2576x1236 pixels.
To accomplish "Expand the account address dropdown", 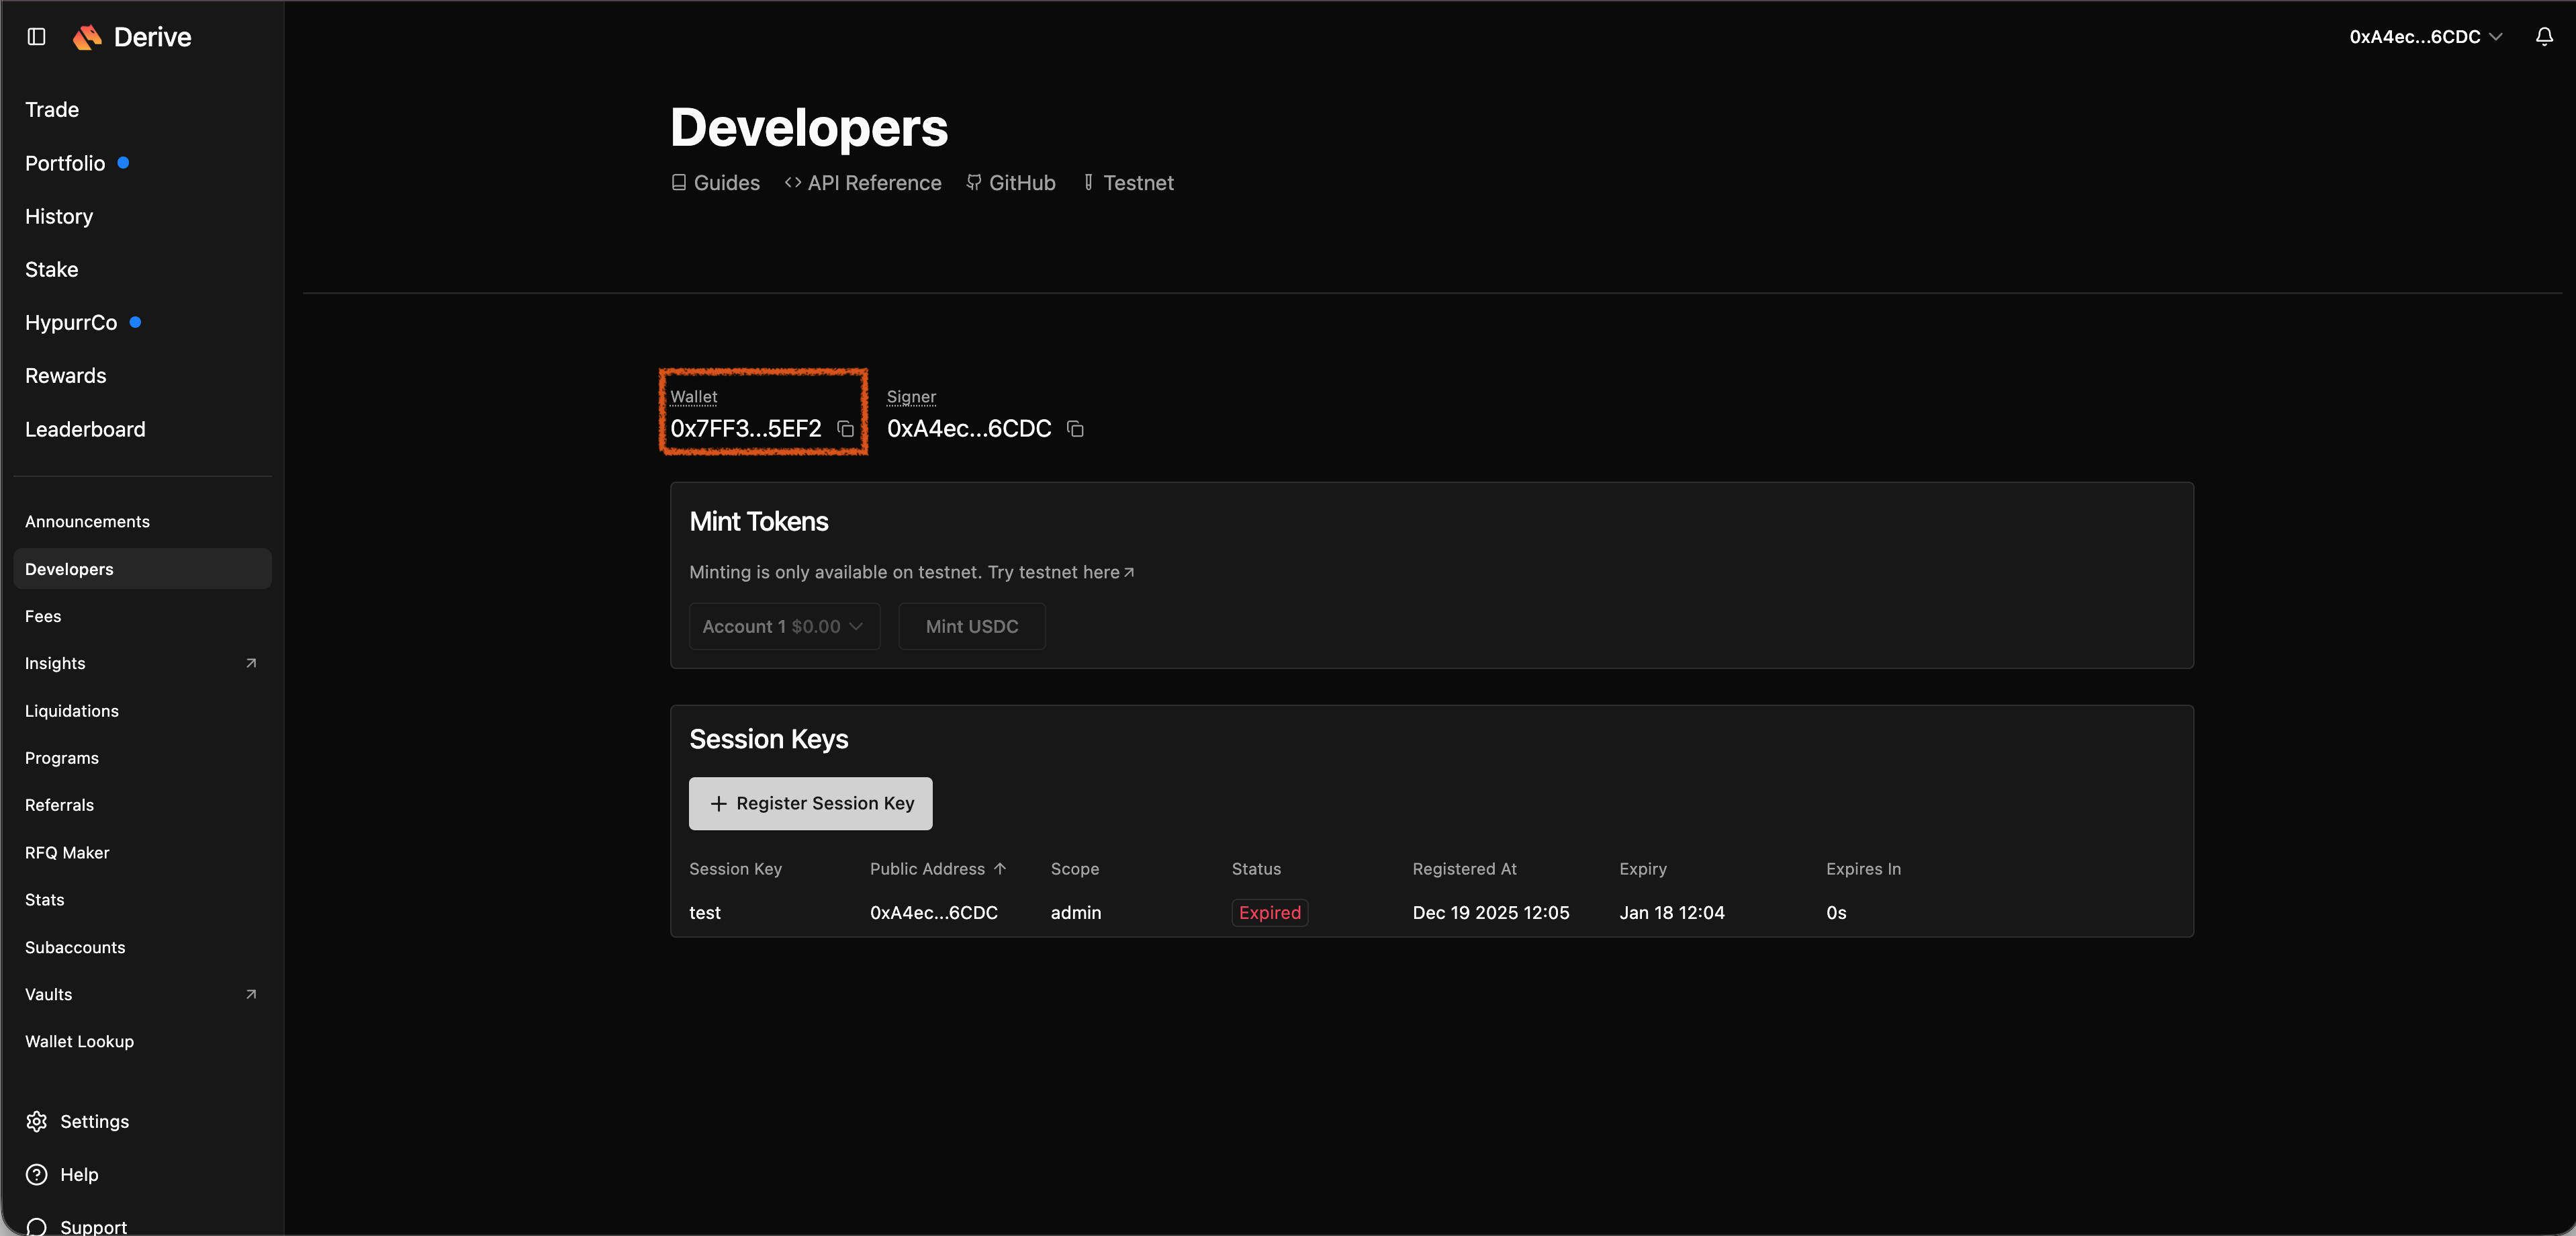I will tap(2425, 37).
